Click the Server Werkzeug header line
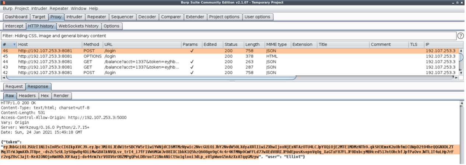Screen dimensions: 466x165 tap(45, 127)
